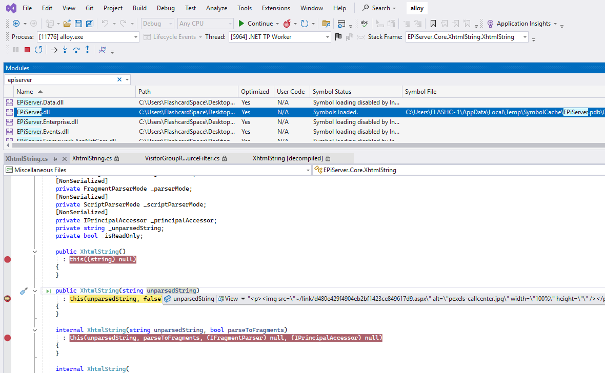Image resolution: width=605 pixels, height=373 pixels.
Task: Click Show Next Statement arrow icon
Action: click(x=54, y=50)
